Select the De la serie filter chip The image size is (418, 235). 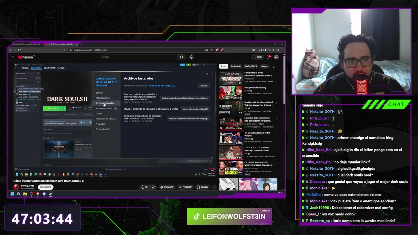(235, 66)
